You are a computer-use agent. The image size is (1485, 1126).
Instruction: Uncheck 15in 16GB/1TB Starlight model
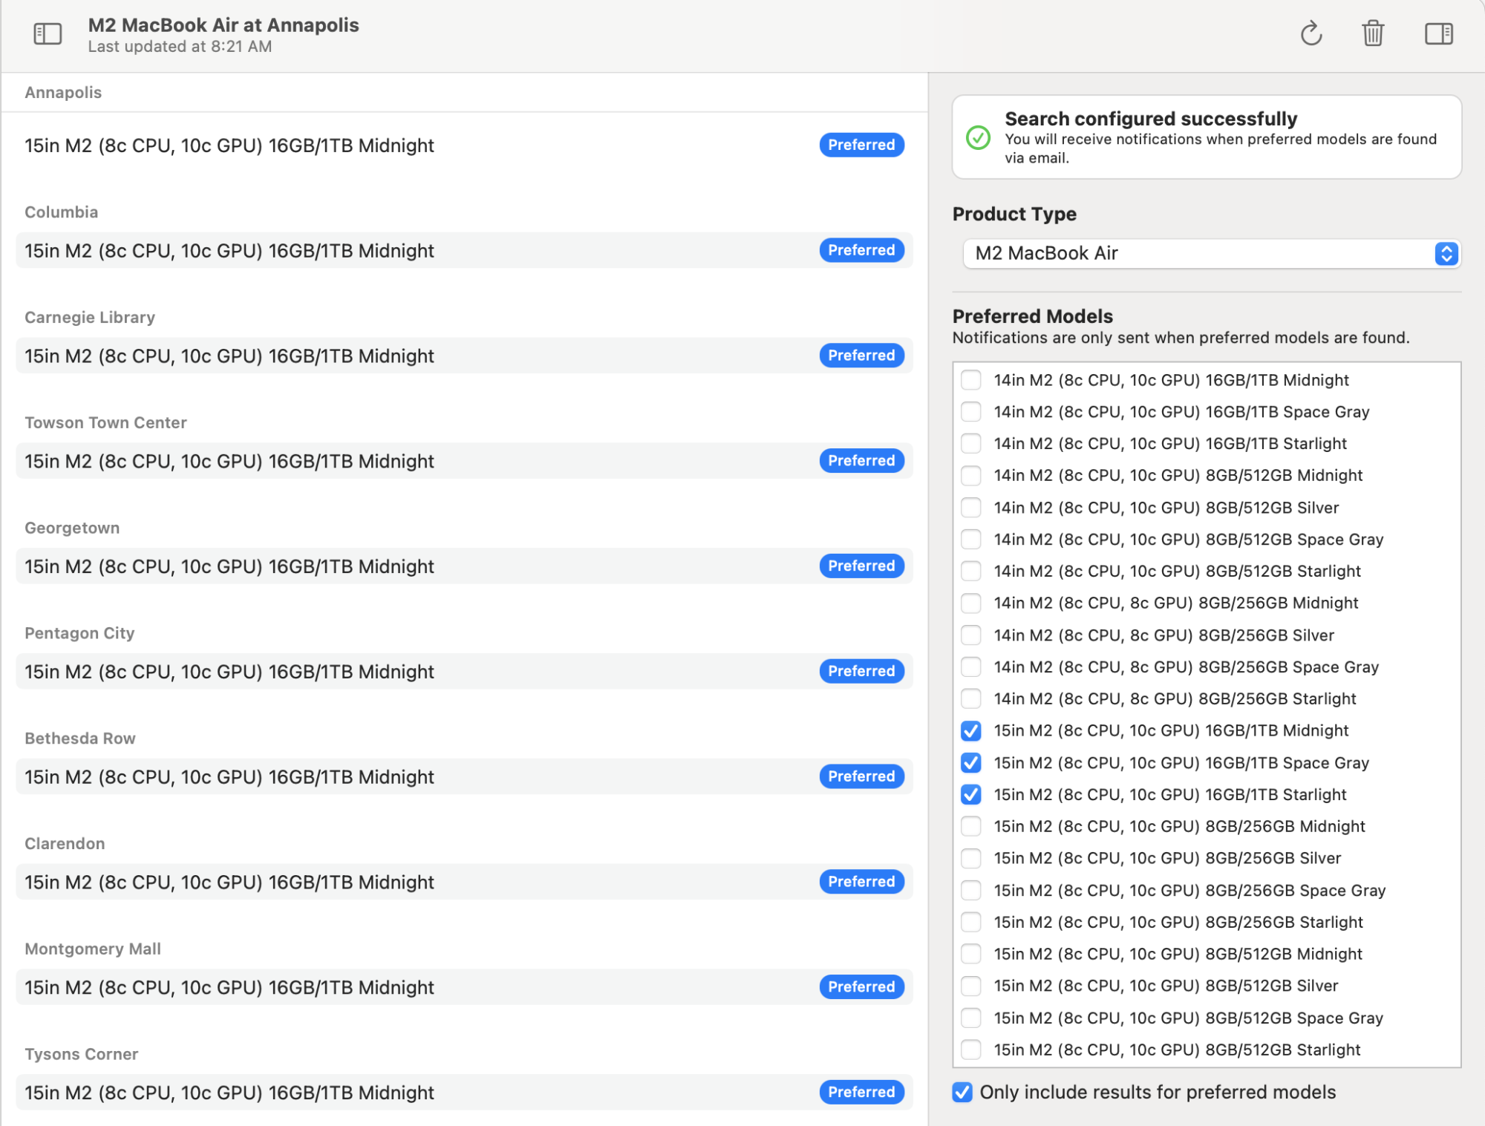(970, 795)
